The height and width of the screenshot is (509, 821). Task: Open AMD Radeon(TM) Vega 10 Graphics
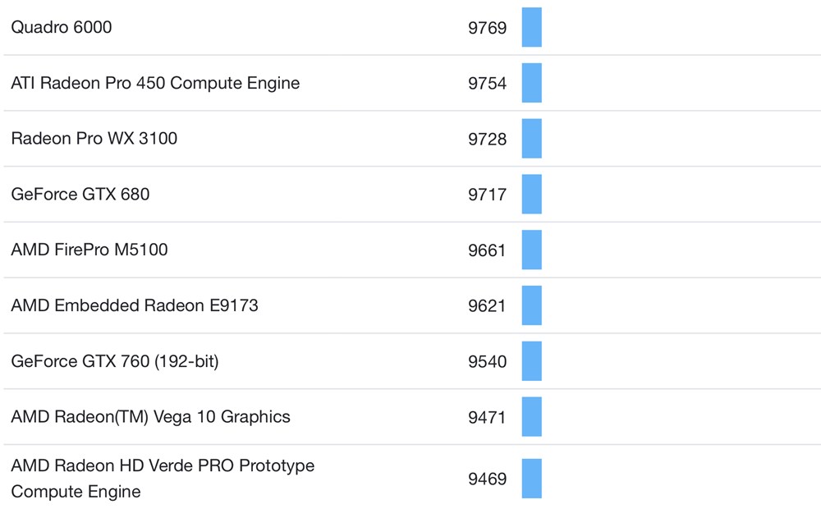150,416
